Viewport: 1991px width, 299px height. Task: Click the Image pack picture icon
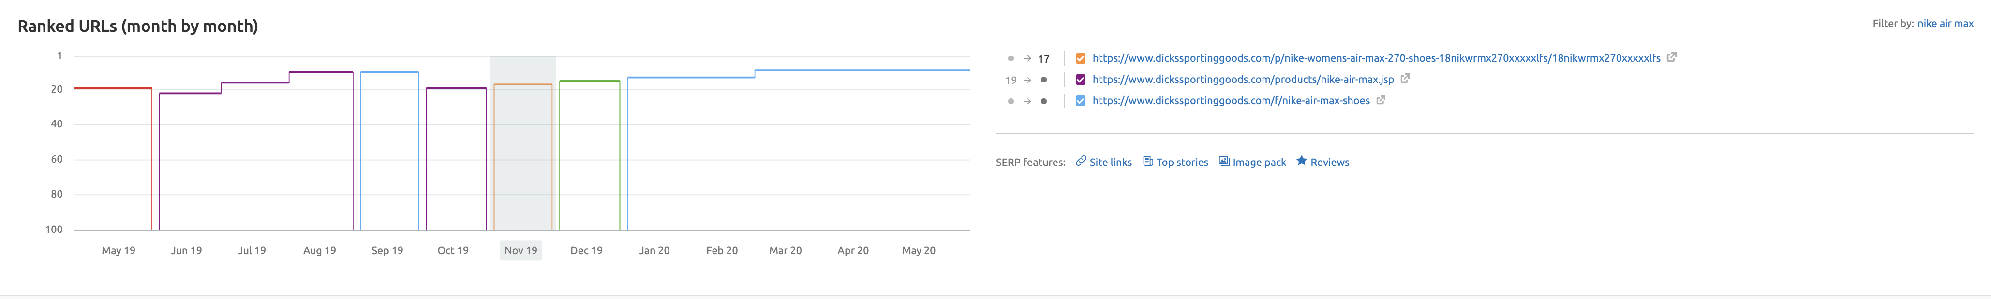(1224, 161)
